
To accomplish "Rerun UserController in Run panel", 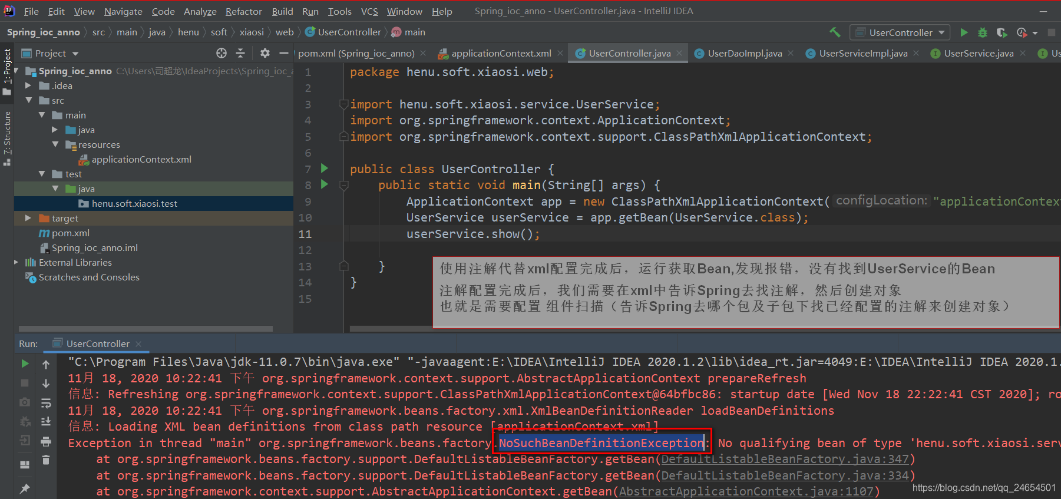I will (25, 363).
